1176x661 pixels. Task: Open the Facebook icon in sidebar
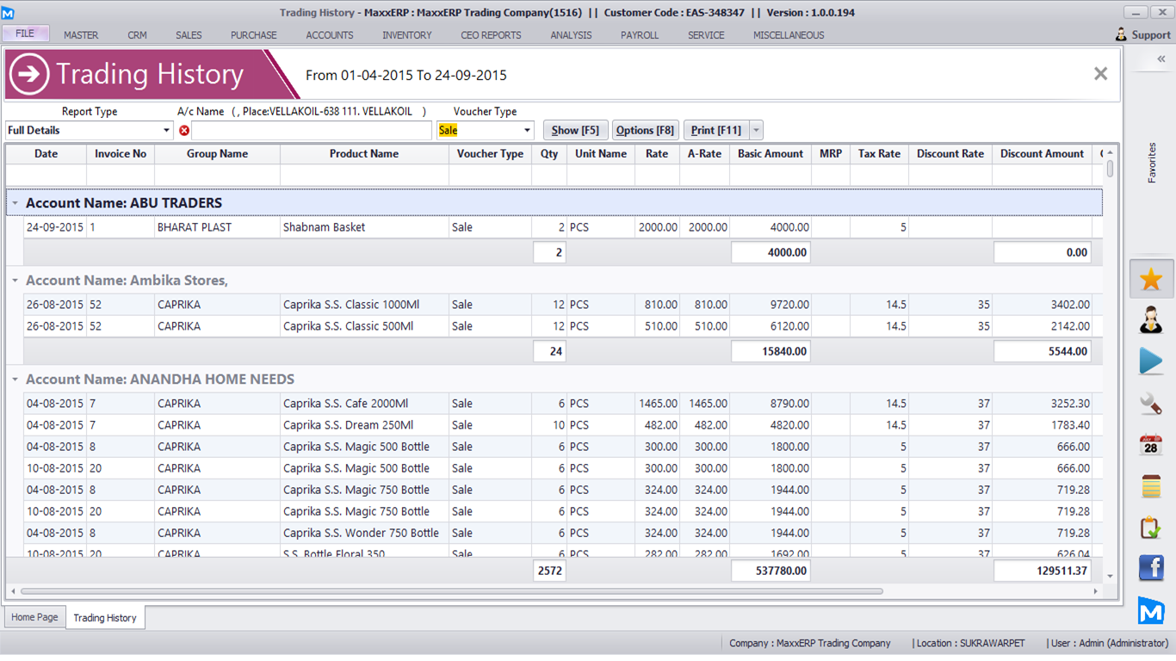click(1151, 568)
